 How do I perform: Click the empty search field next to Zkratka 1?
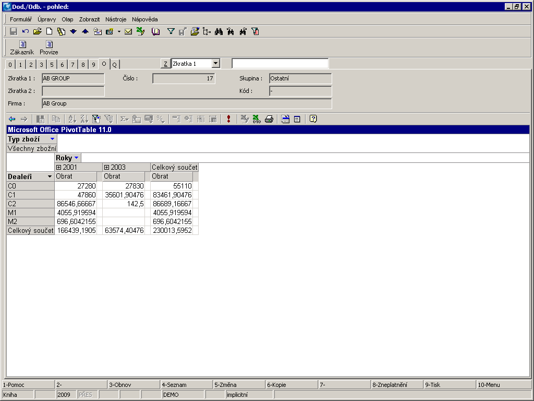click(x=280, y=64)
